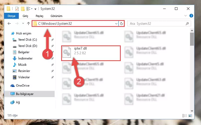Image resolution: width=201 pixels, height=125 pixels.
Task: Go up one folder level arrow
Action: [x=28, y=23]
